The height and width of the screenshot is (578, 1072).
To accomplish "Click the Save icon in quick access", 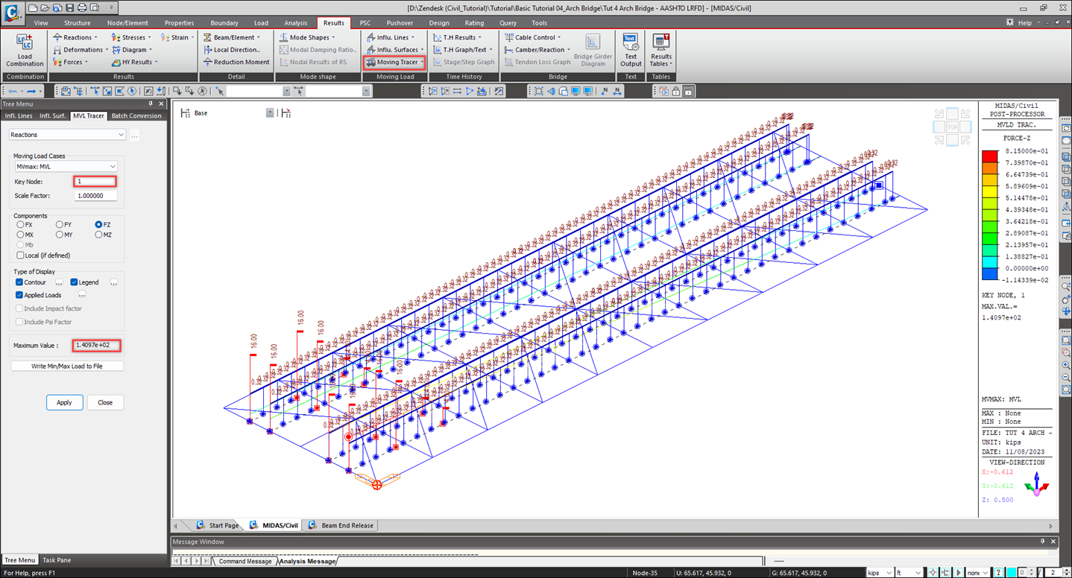I will (x=70, y=7).
